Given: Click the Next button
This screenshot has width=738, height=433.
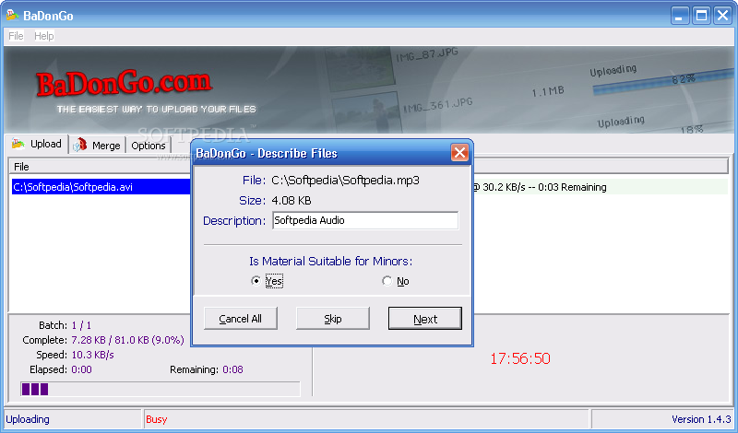Looking at the screenshot, I should (425, 319).
